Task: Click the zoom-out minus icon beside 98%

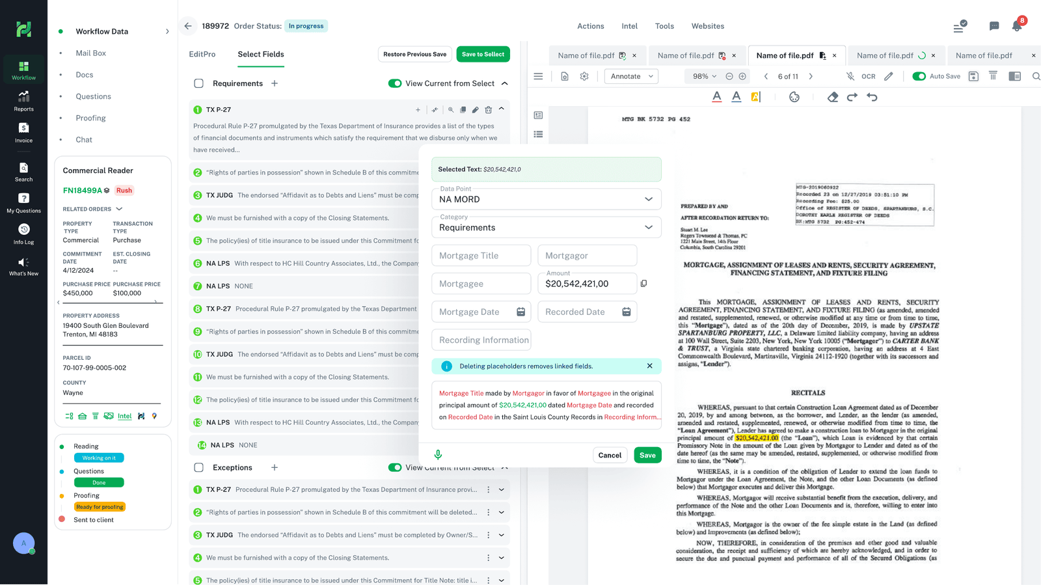Action: pyautogui.click(x=729, y=76)
